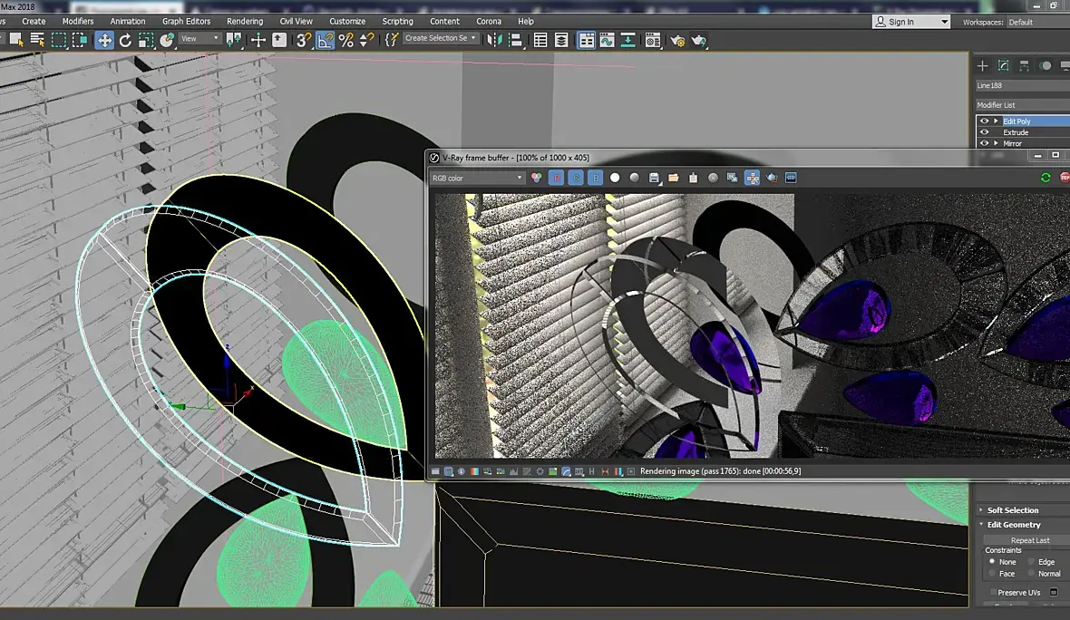
Task: Open the RGB color channel dropdown
Action: point(477,179)
